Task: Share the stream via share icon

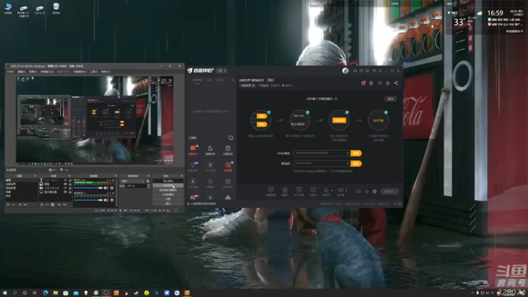Action: tap(395, 83)
